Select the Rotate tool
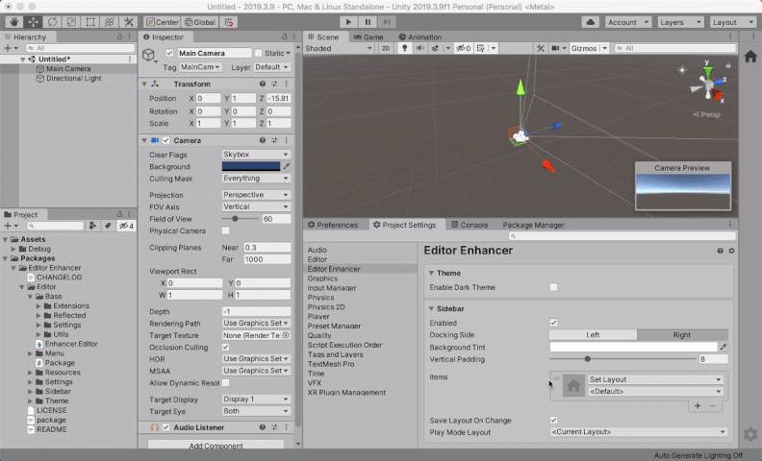The height and width of the screenshot is (461, 762). (x=53, y=22)
